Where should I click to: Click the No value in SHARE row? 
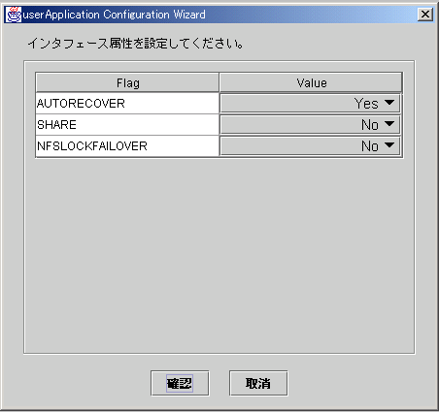[x=370, y=125]
